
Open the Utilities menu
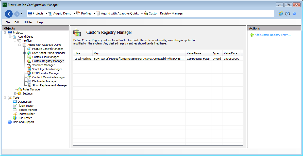point(28,22)
